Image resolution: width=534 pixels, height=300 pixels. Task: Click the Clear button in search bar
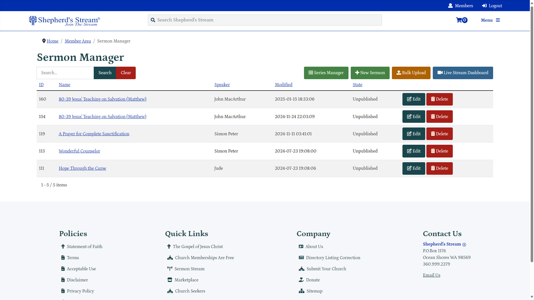(x=126, y=72)
